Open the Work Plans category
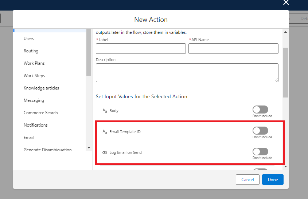The height and width of the screenshot is (199, 308). coord(34,63)
